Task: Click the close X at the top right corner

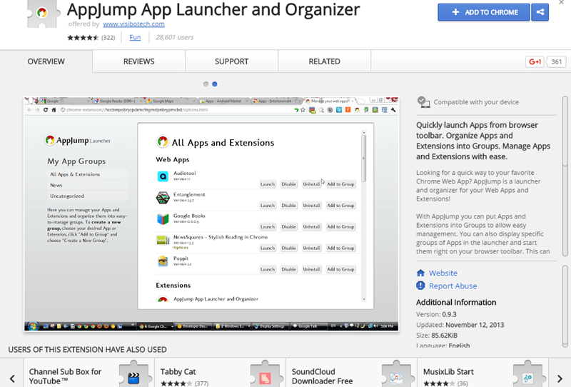Action: click(x=561, y=2)
